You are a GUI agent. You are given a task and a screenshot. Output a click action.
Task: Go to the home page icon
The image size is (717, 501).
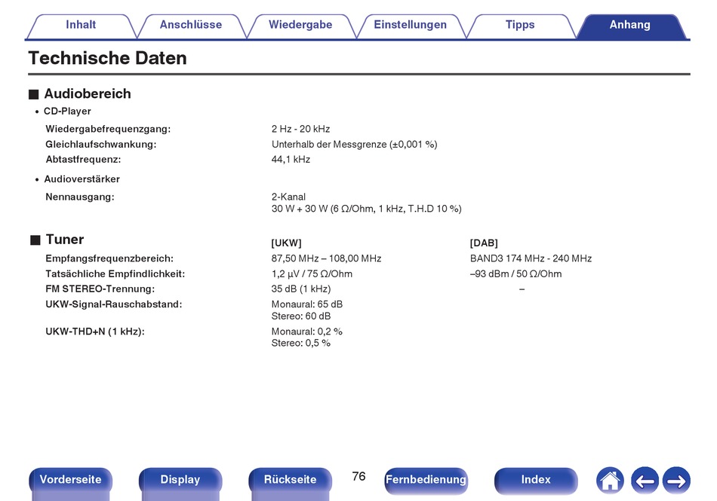pos(610,481)
